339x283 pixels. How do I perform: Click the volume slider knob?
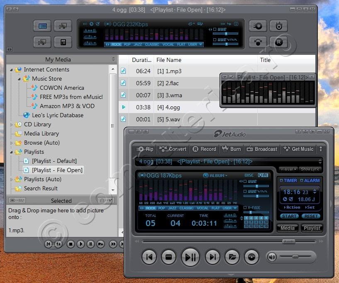tap(295, 256)
